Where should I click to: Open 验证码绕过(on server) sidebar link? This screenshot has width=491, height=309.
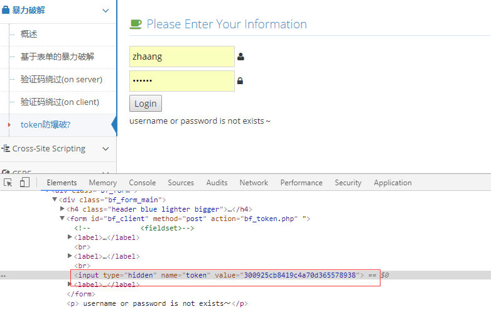pyautogui.click(x=61, y=79)
